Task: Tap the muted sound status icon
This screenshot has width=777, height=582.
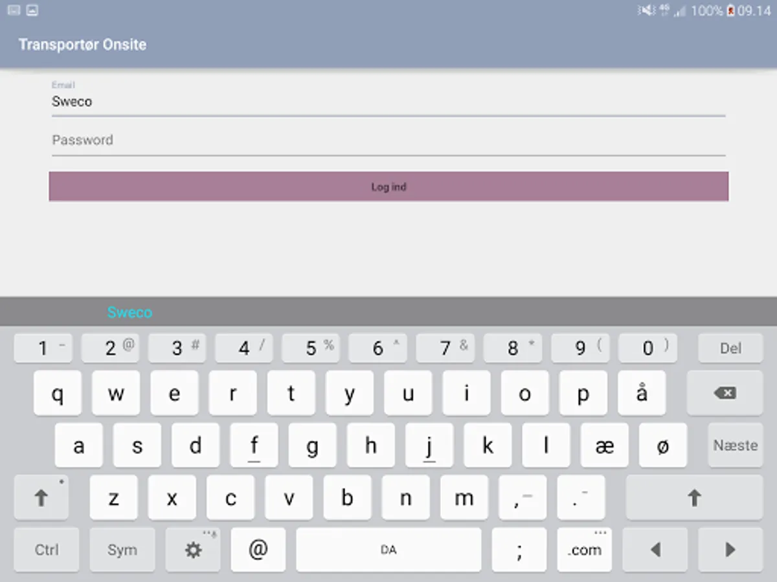Action: 646,10
